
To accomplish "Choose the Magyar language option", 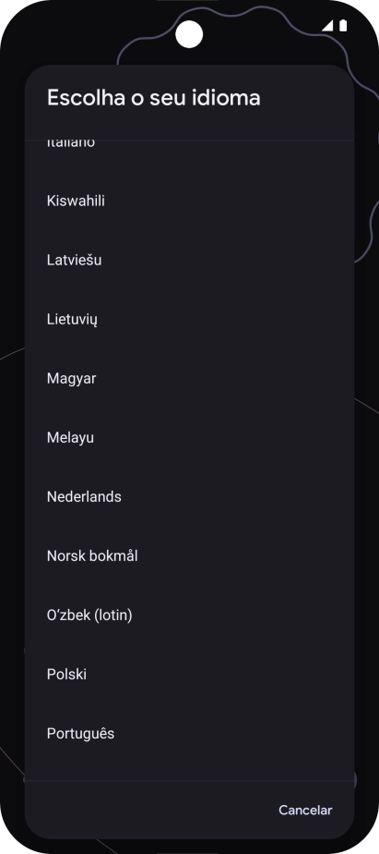I will tap(189, 379).
